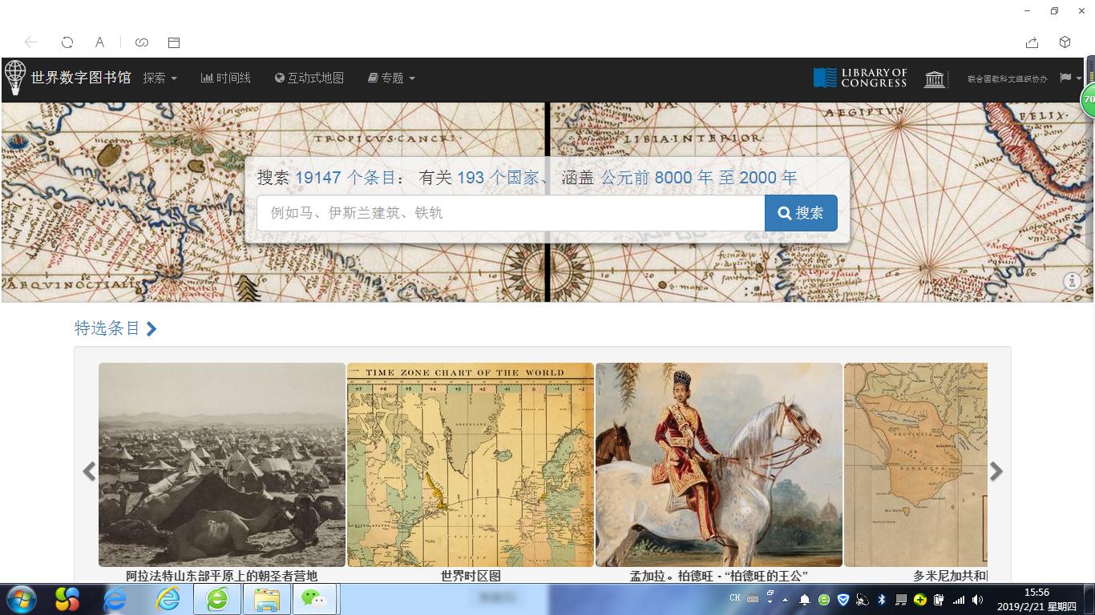Click the window layout icon in toolbar
The width and height of the screenshot is (1095, 615).
click(x=174, y=42)
